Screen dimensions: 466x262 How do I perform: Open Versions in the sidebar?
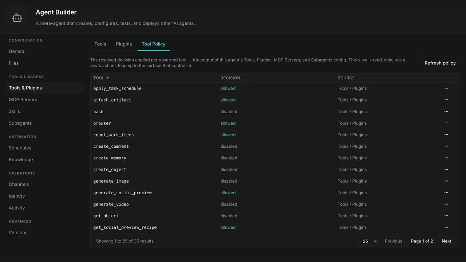coord(18,233)
